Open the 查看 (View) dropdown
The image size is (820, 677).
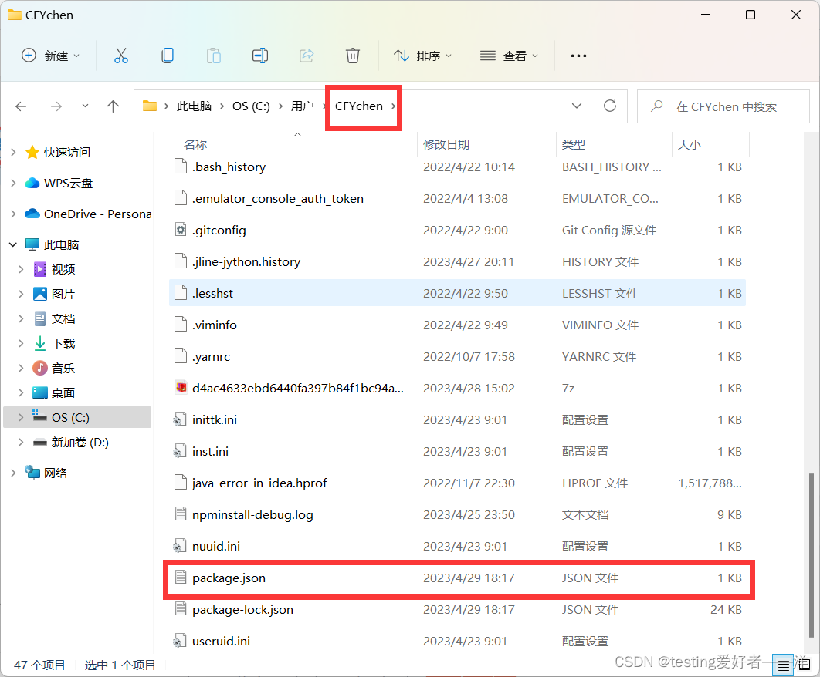click(x=509, y=55)
